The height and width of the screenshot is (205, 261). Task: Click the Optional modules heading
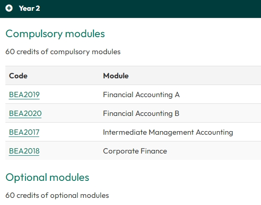47,177
